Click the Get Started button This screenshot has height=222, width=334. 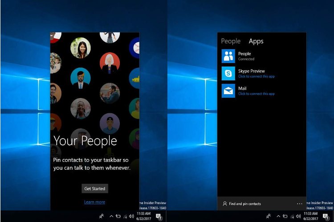tap(95, 189)
